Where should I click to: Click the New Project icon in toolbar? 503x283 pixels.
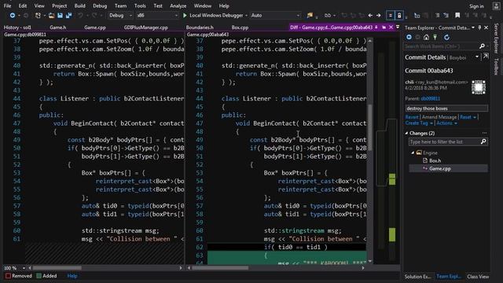pyautogui.click(x=38, y=16)
